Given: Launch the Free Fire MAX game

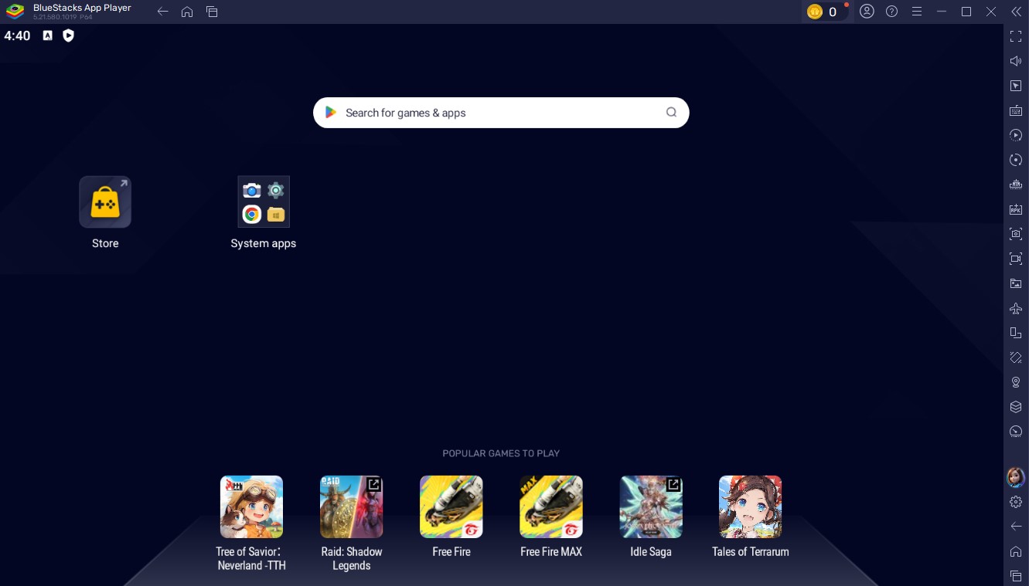Looking at the screenshot, I should (x=551, y=506).
